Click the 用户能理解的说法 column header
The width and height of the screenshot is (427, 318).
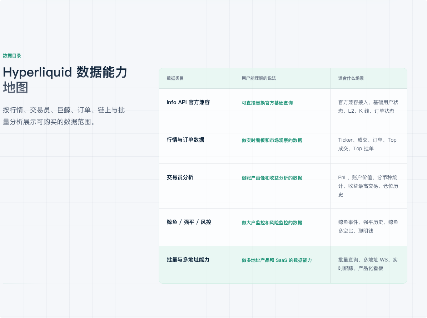(259, 78)
